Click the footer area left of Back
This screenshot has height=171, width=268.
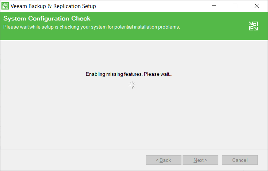(73, 160)
